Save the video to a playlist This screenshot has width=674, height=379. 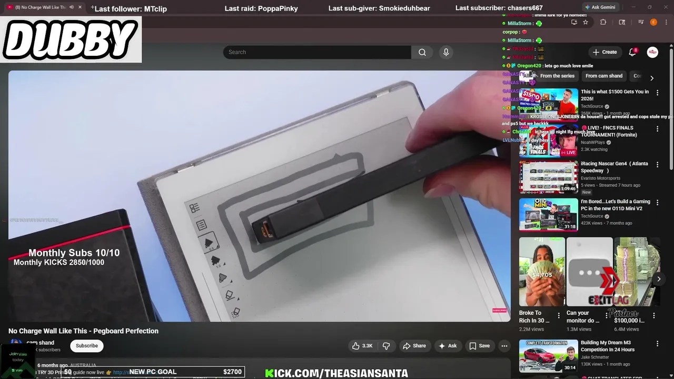pos(479,346)
